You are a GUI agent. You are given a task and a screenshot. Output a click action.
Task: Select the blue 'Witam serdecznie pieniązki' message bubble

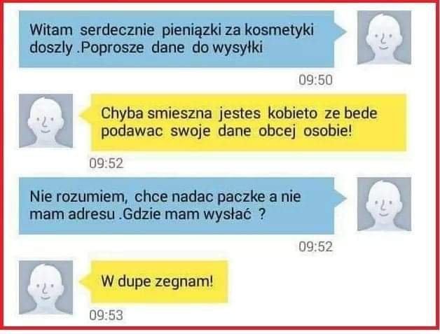(x=177, y=39)
